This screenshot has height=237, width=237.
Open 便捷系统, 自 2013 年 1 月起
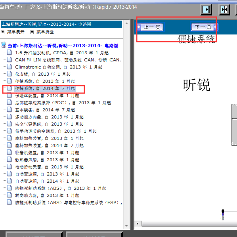pyautogui.click(x=45, y=81)
